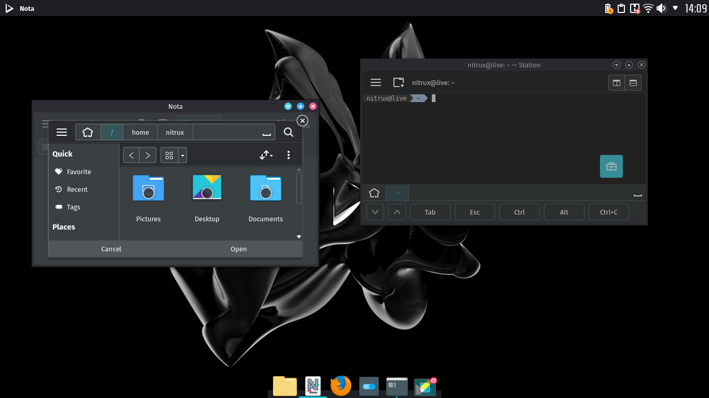Image resolution: width=709 pixels, height=398 pixels.
Task: Click Station's down arrow key button
Action: point(375,212)
